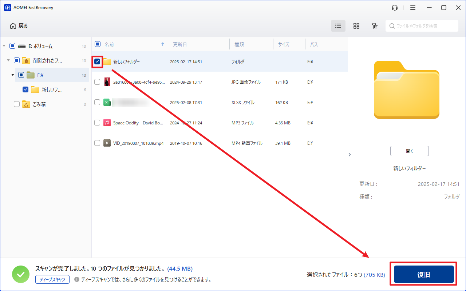Collapse the E: ボリューム tree node
This screenshot has width=466, height=291.
(x=4, y=46)
